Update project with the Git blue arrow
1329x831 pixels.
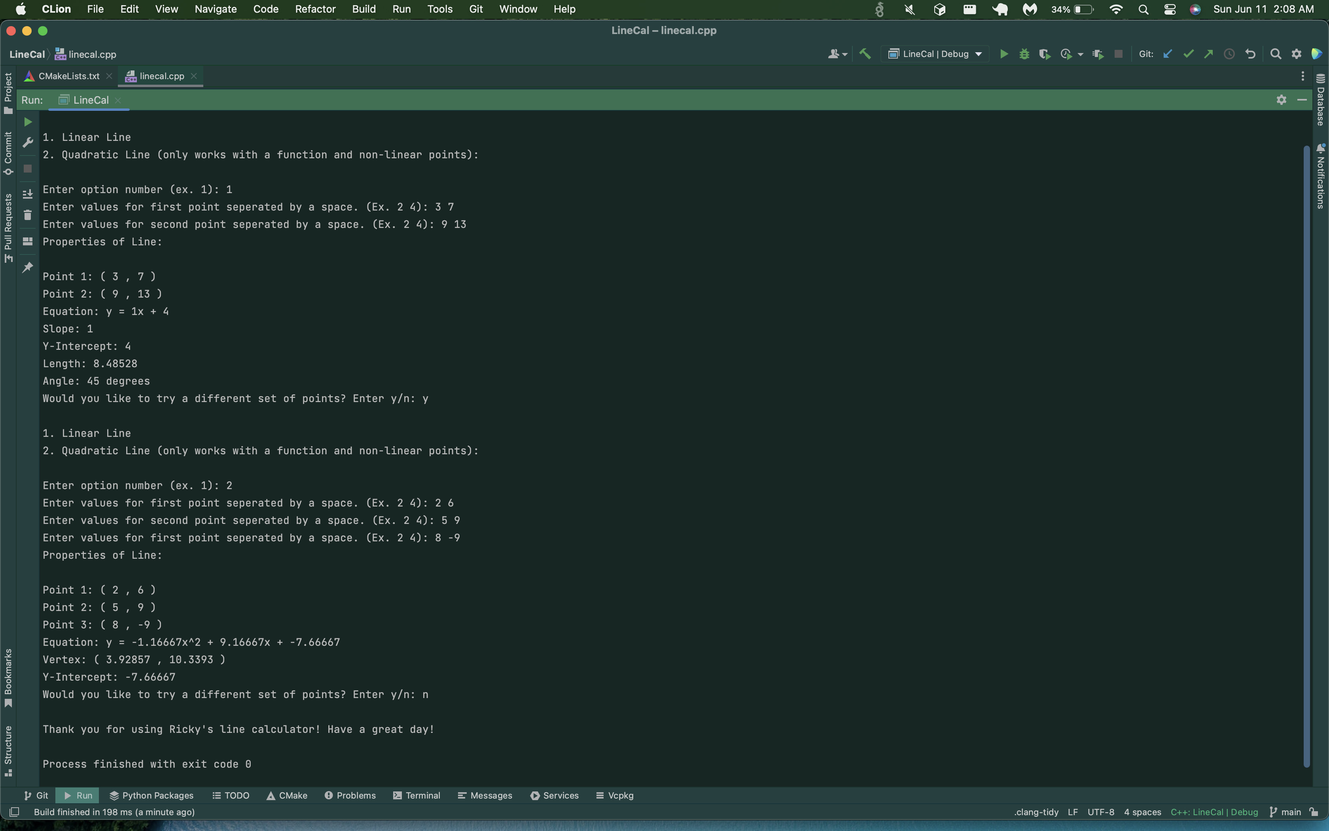point(1168,54)
